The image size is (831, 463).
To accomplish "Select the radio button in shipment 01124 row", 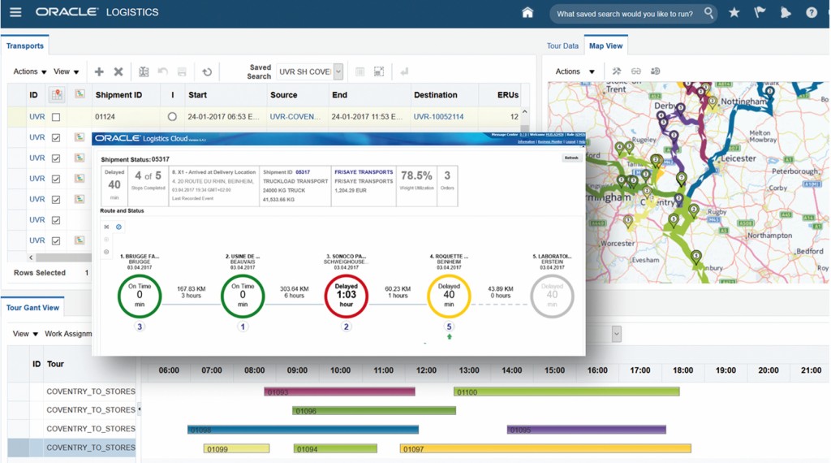I will click(172, 117).
